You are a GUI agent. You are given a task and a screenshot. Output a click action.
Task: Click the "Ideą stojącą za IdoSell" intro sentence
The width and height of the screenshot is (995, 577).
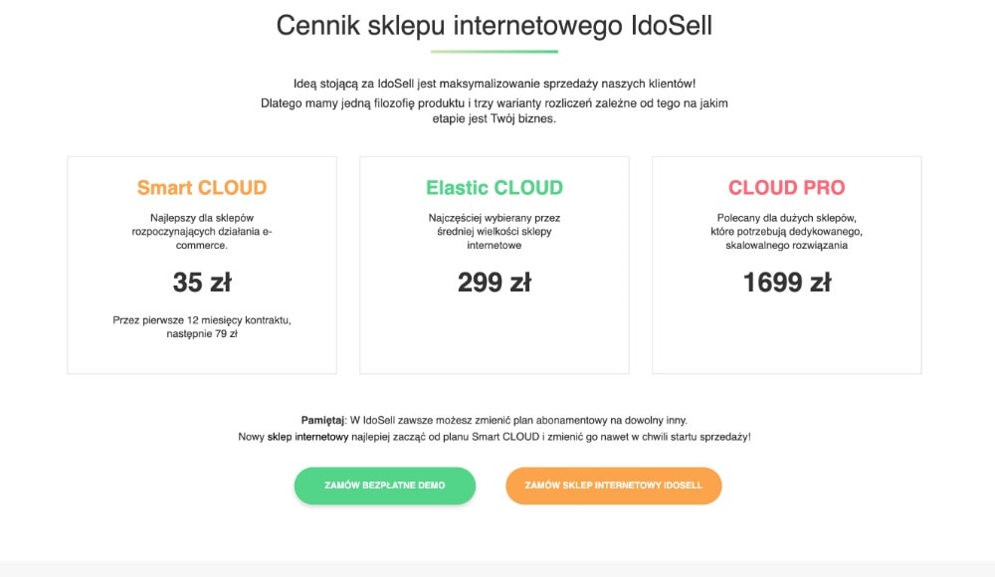(x=495, y=83)
